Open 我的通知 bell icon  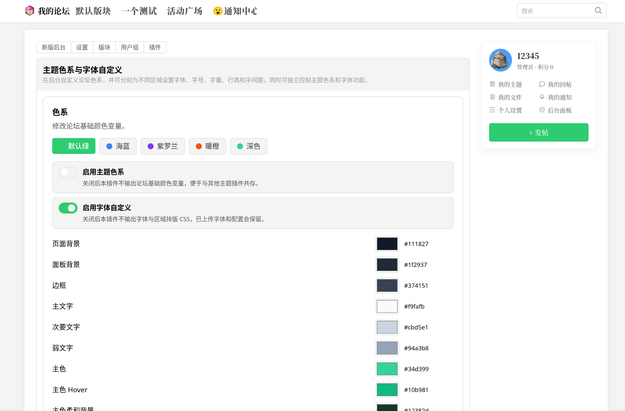coord(542,97)
